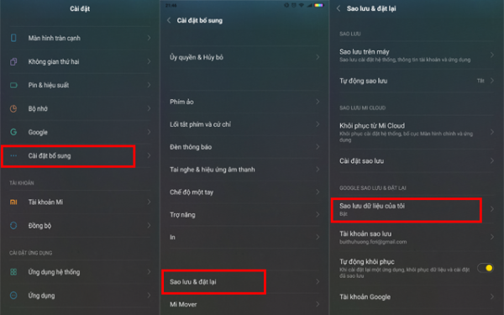Tap the chevron next to Sao lưu & đặt lại
The image size is (504, 315).
[x=318, y=281]
